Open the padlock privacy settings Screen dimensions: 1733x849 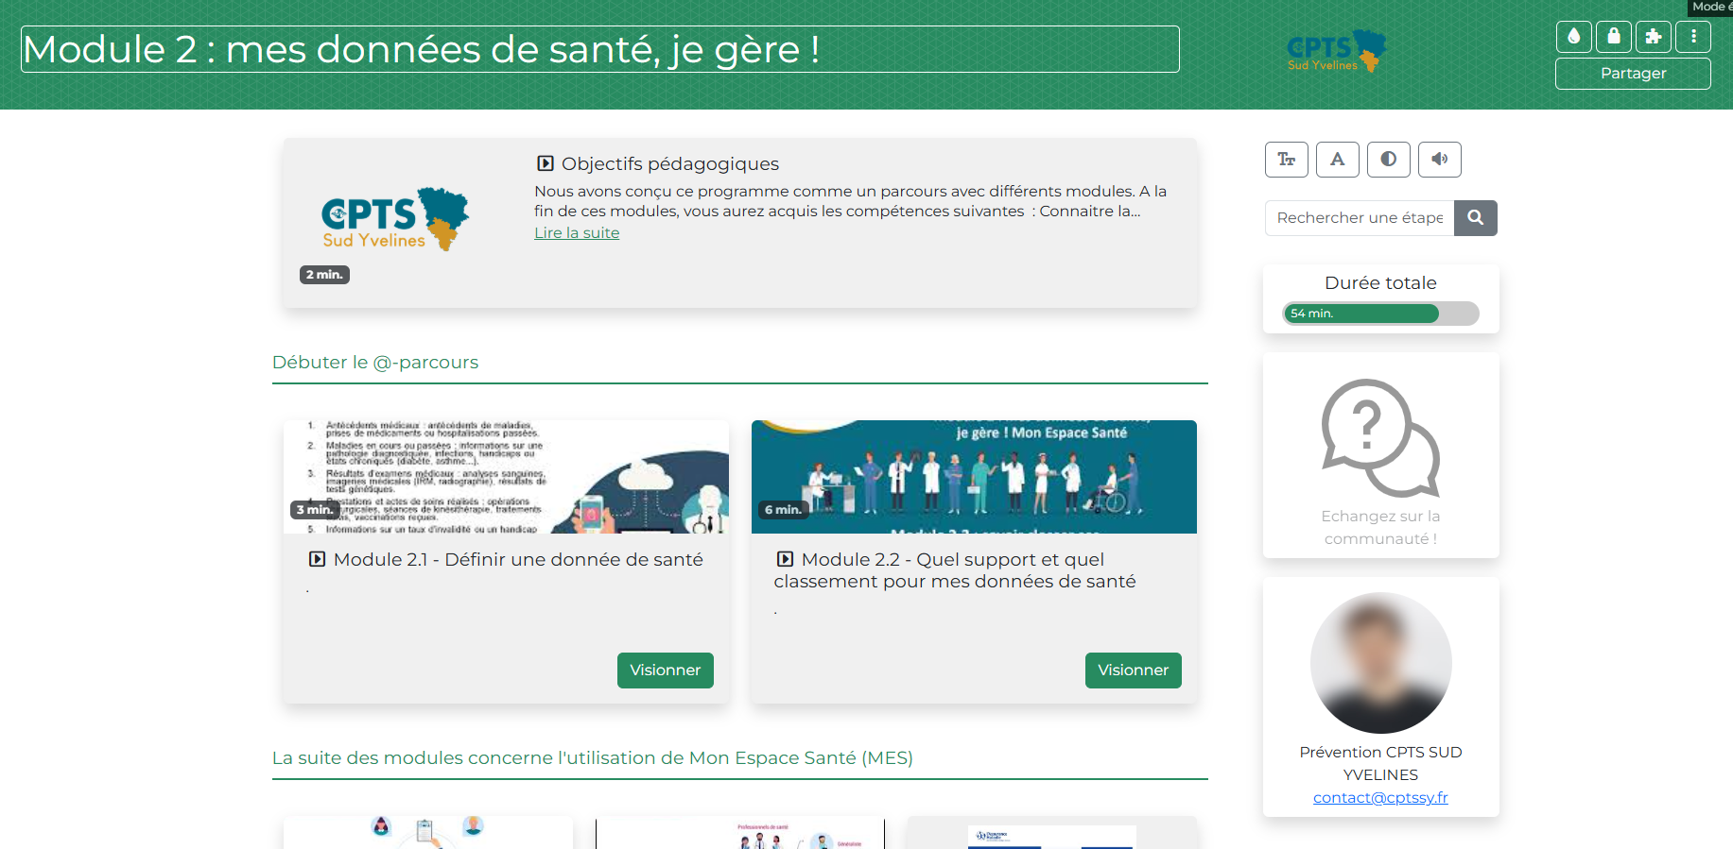pyautogui.click(x=1613, y=37)
